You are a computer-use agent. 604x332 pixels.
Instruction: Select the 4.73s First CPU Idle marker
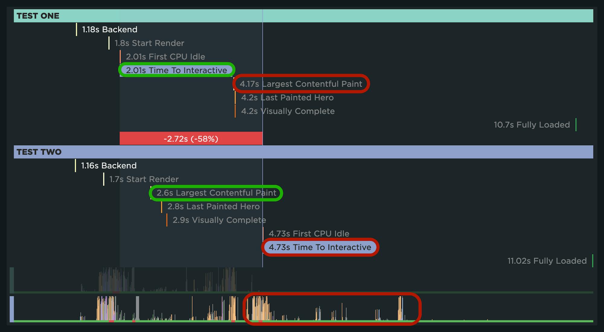pyautogui.click(x=309, y=234)
